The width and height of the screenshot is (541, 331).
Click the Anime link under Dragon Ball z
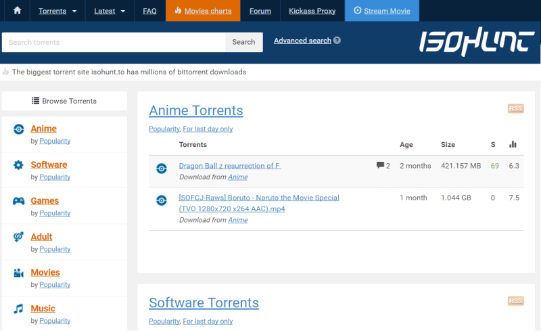click(x=238, y=177)
